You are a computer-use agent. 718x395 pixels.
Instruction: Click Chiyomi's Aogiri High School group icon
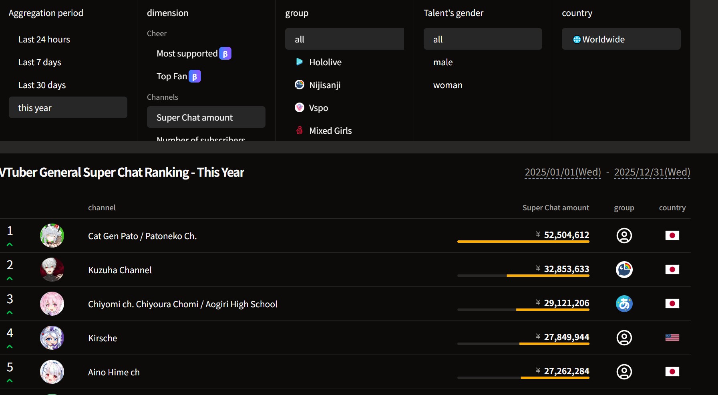[624, 304]
